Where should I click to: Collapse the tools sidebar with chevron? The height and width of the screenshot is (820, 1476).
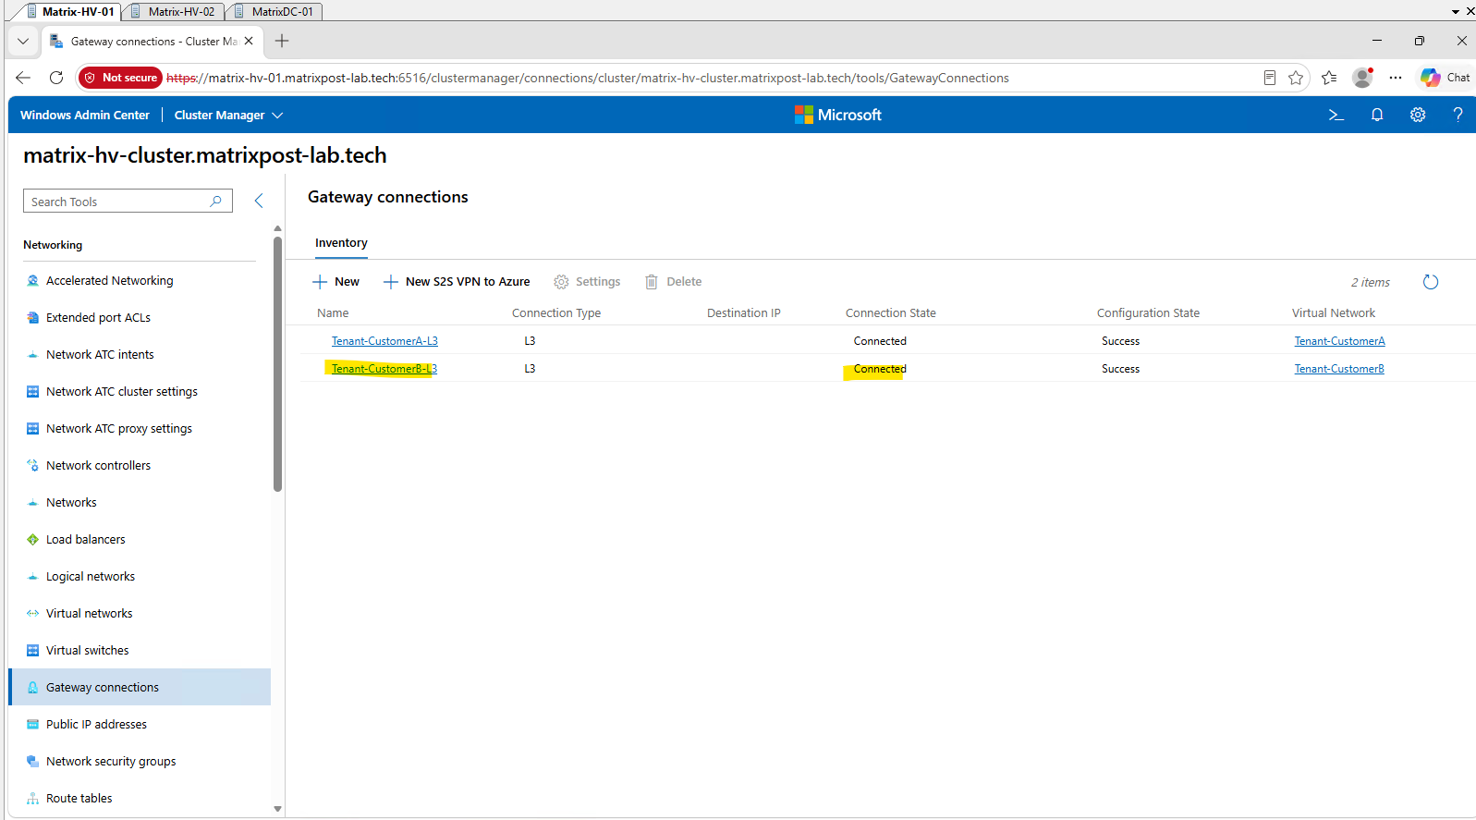pos(259,201)
